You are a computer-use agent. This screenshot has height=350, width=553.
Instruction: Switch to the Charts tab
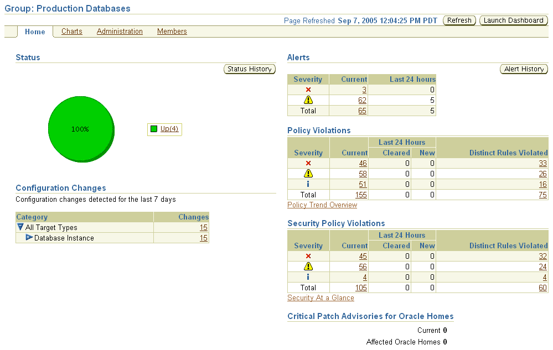click(71, 32)
